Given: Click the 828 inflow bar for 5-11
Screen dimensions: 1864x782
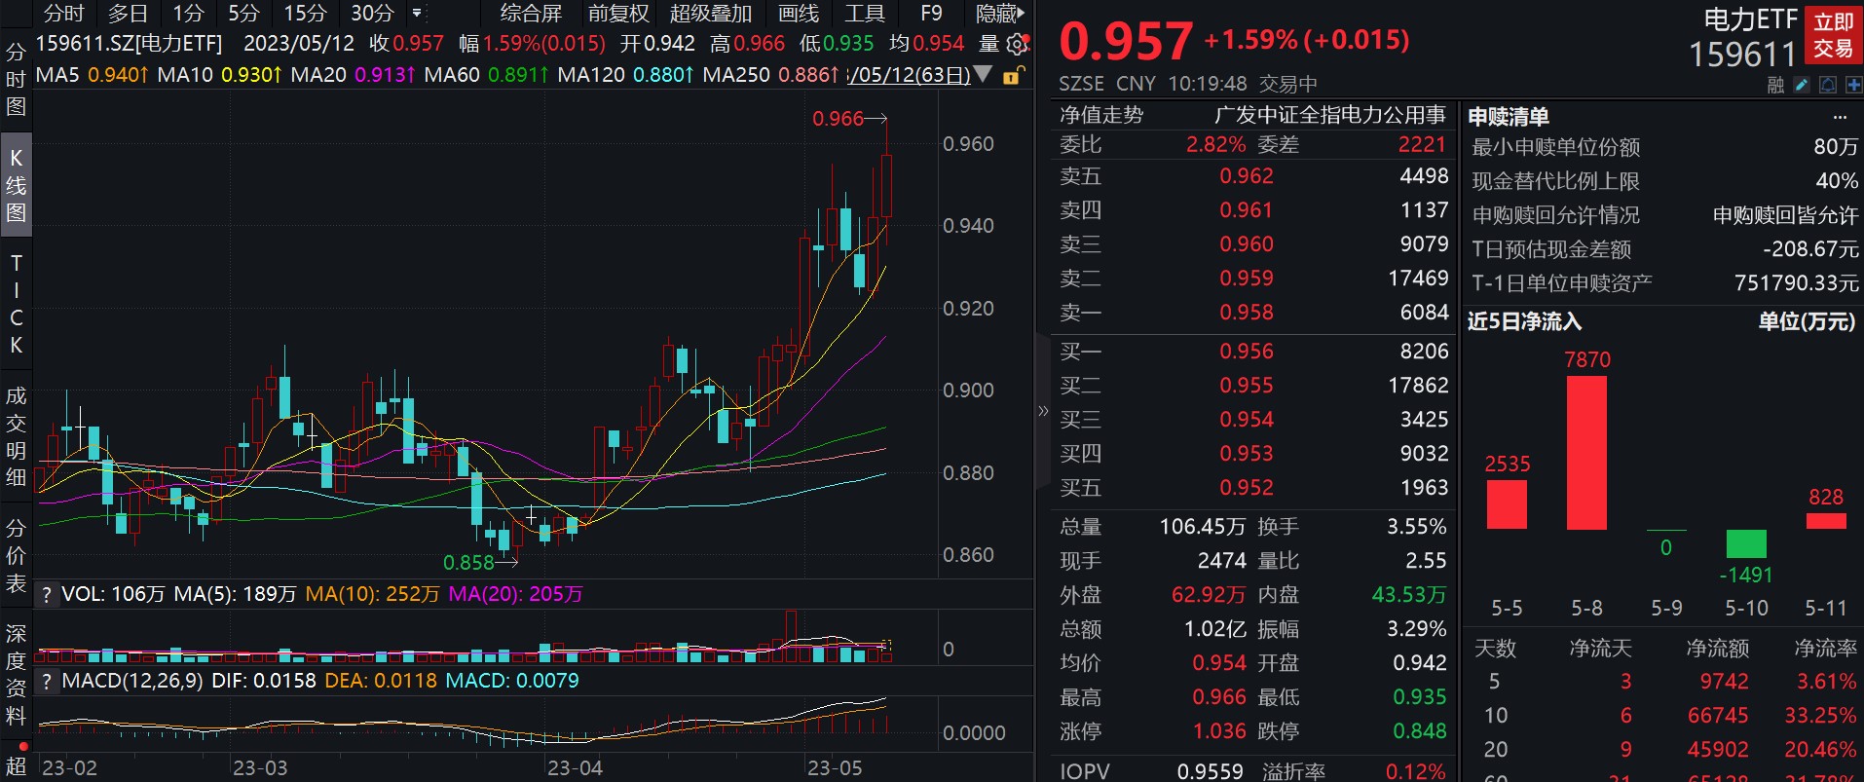Looking at the screenshot, I should (x=1826, y=521).
